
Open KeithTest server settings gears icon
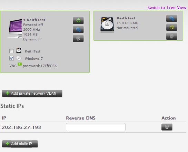tap(78, 29)
